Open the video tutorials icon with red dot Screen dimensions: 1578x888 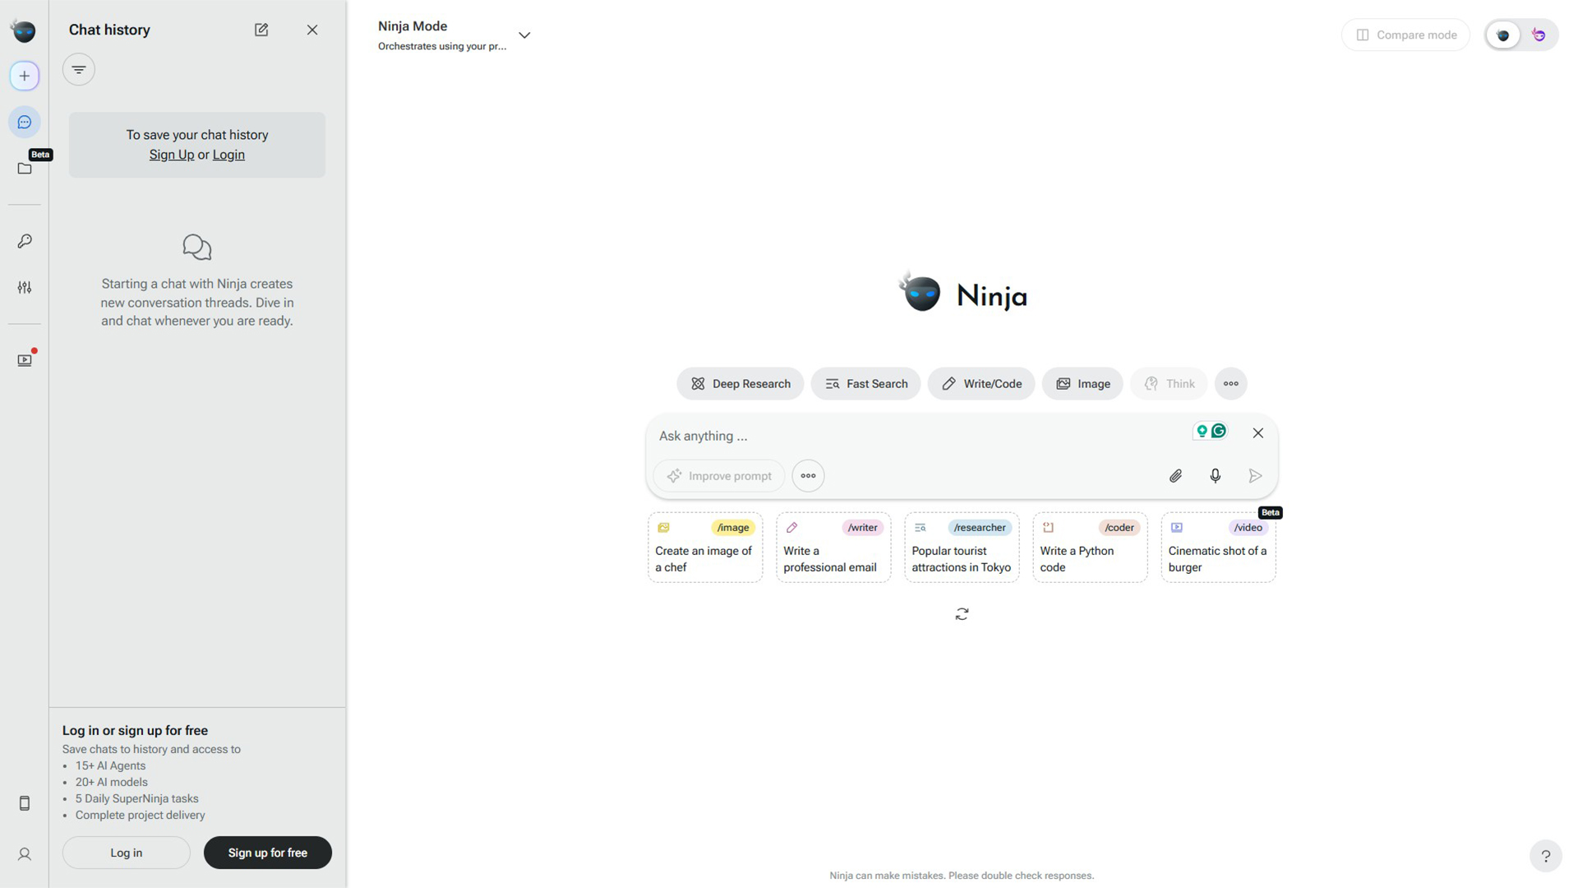click(x=25, y=360)
